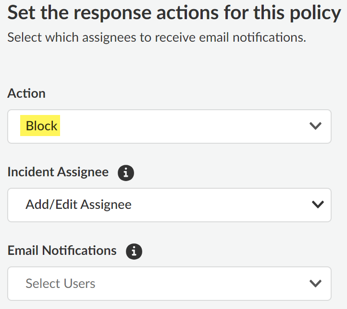Expand the Incident Assignee chevron arrow

[x=317, y=205]
